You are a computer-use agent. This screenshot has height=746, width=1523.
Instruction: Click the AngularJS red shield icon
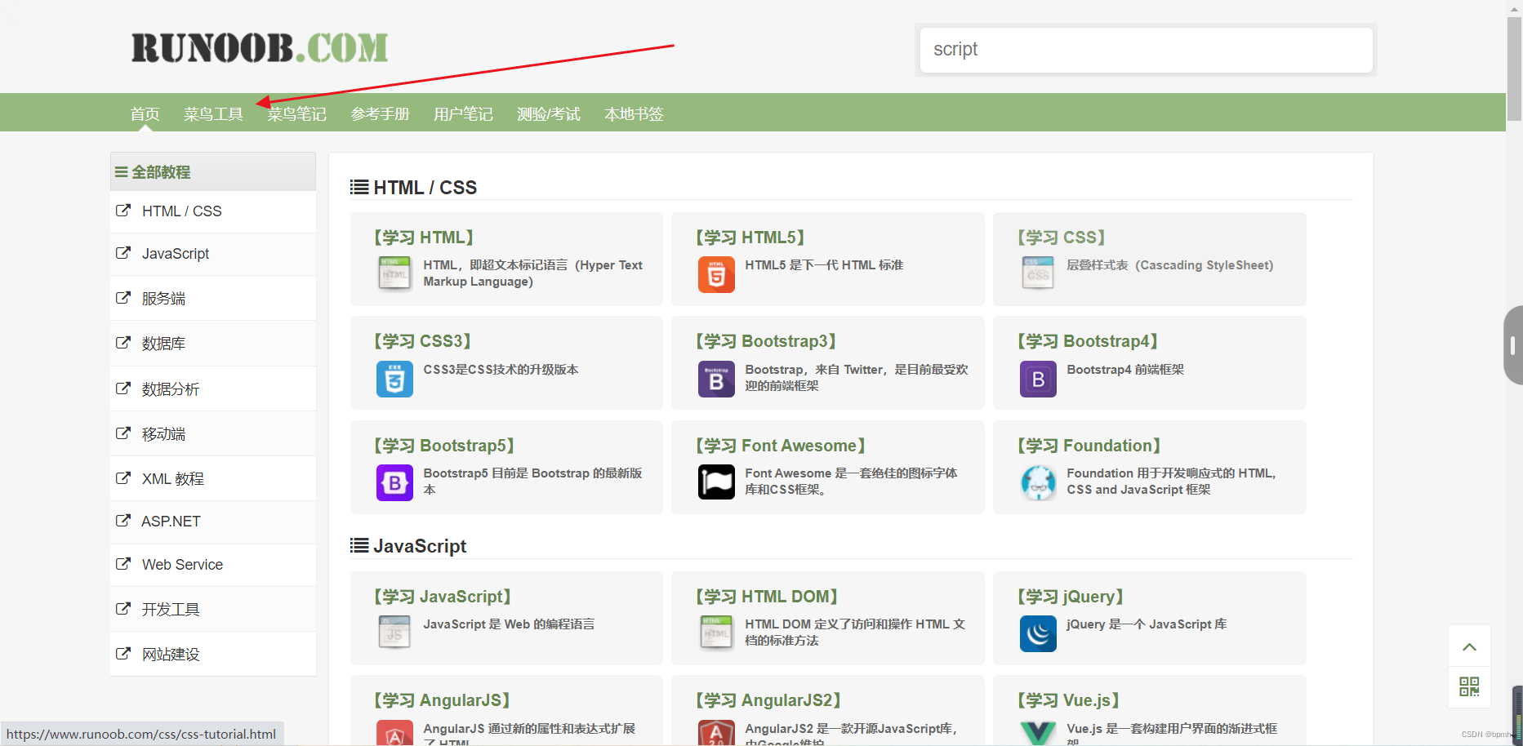(394, 733)
